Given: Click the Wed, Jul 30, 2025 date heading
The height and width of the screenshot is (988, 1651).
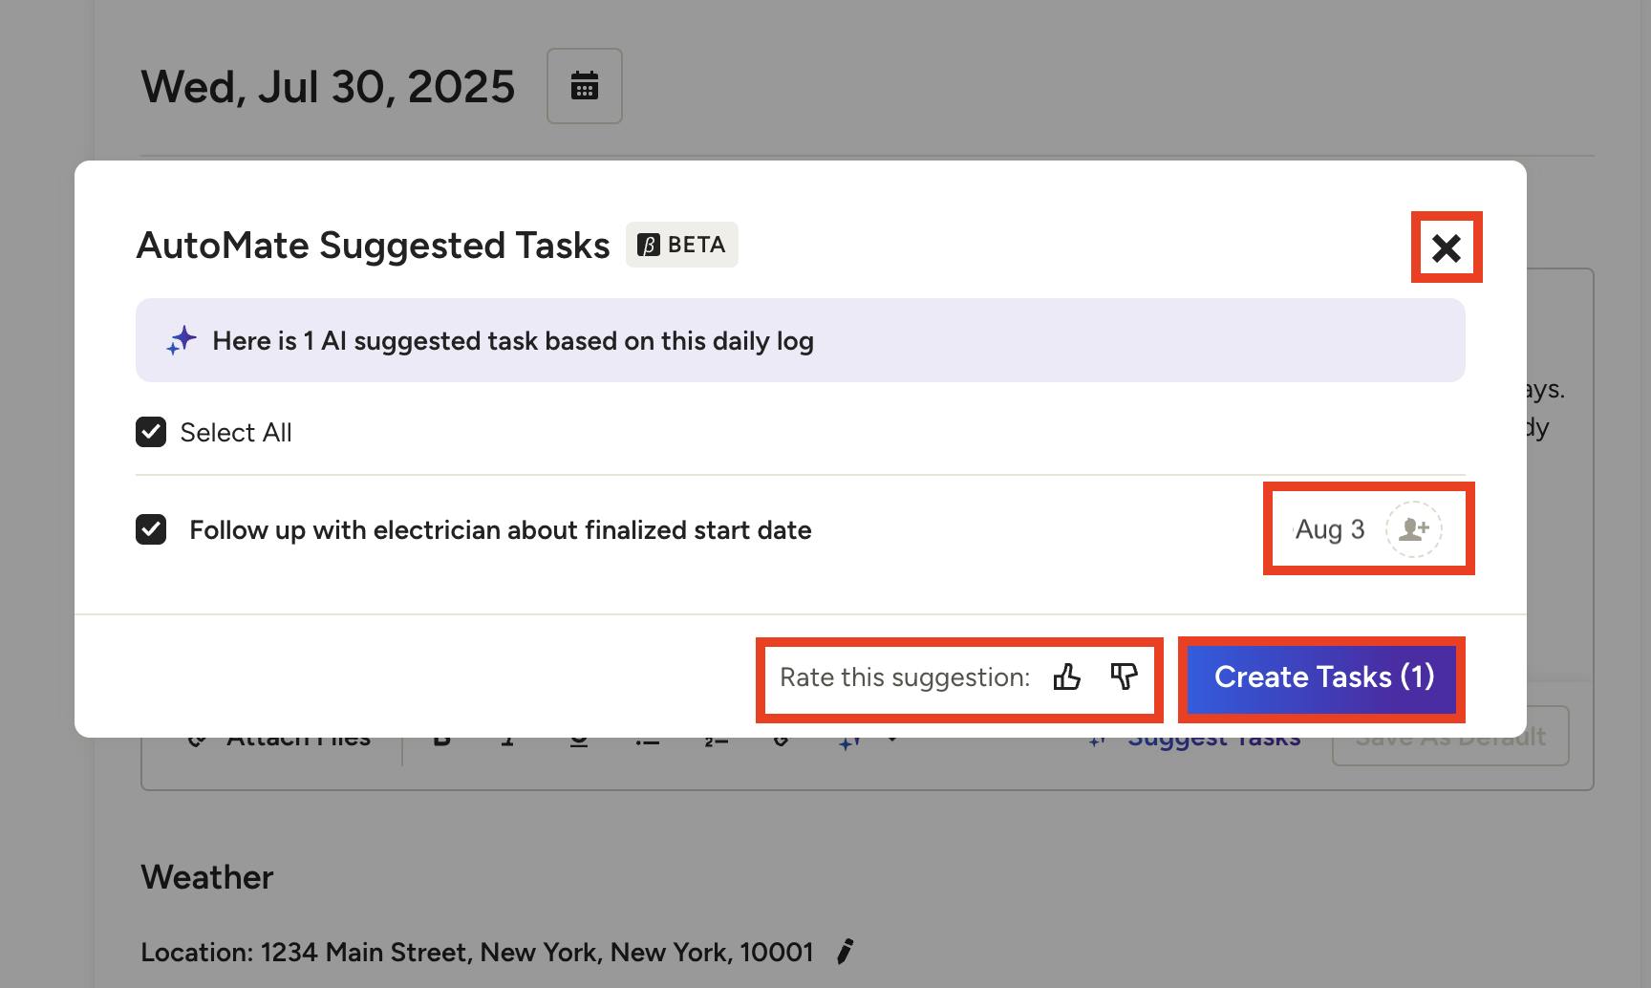Looking at the screenshot, I should click(x=328, y=87).
